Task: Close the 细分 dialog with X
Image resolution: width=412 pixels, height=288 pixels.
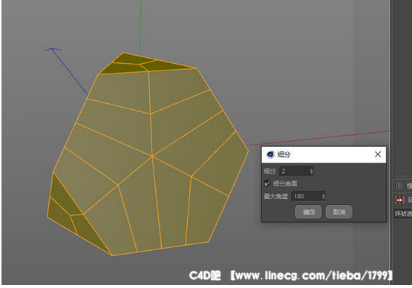Action: (378, 154)
